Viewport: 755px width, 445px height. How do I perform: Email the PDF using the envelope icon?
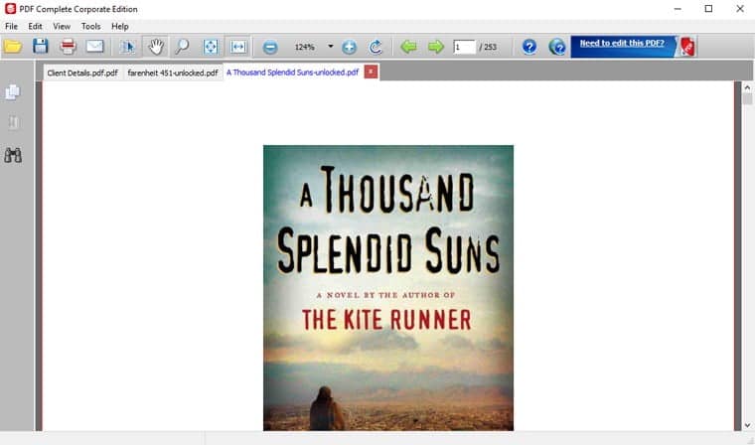94,47
